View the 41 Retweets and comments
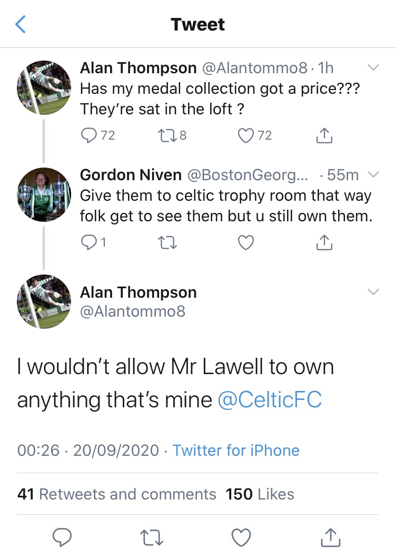Screen dimensions: 395x558 (x=117, y=494)
